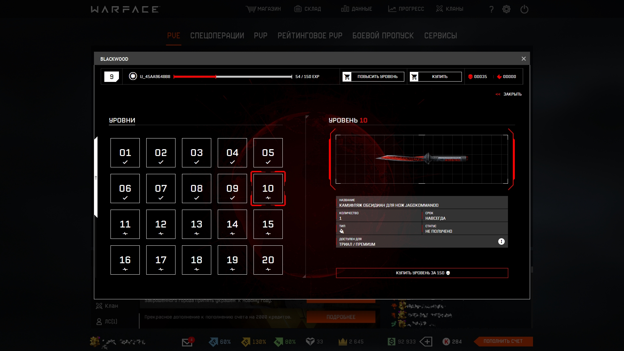Open ЛС(1) private messages
Screen dimensions: 624x351
107,321
